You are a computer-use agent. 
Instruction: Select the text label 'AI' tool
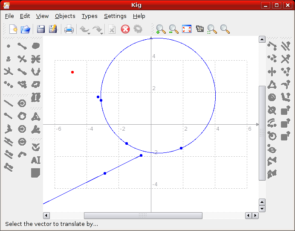[36, 160]
